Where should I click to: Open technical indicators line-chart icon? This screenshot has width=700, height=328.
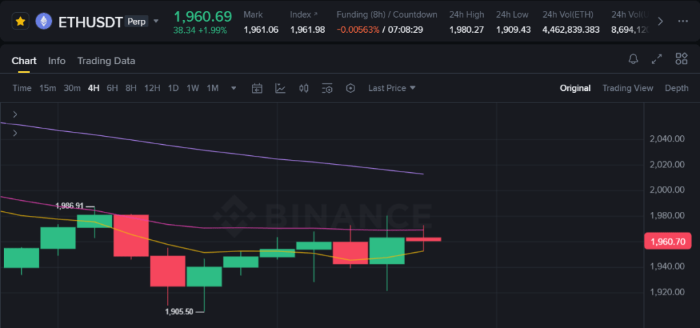pos(281,88)
